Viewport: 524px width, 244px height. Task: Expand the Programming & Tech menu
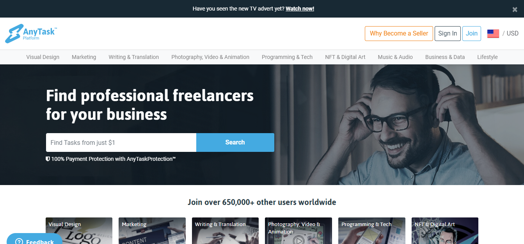click(x=287, y=57)
